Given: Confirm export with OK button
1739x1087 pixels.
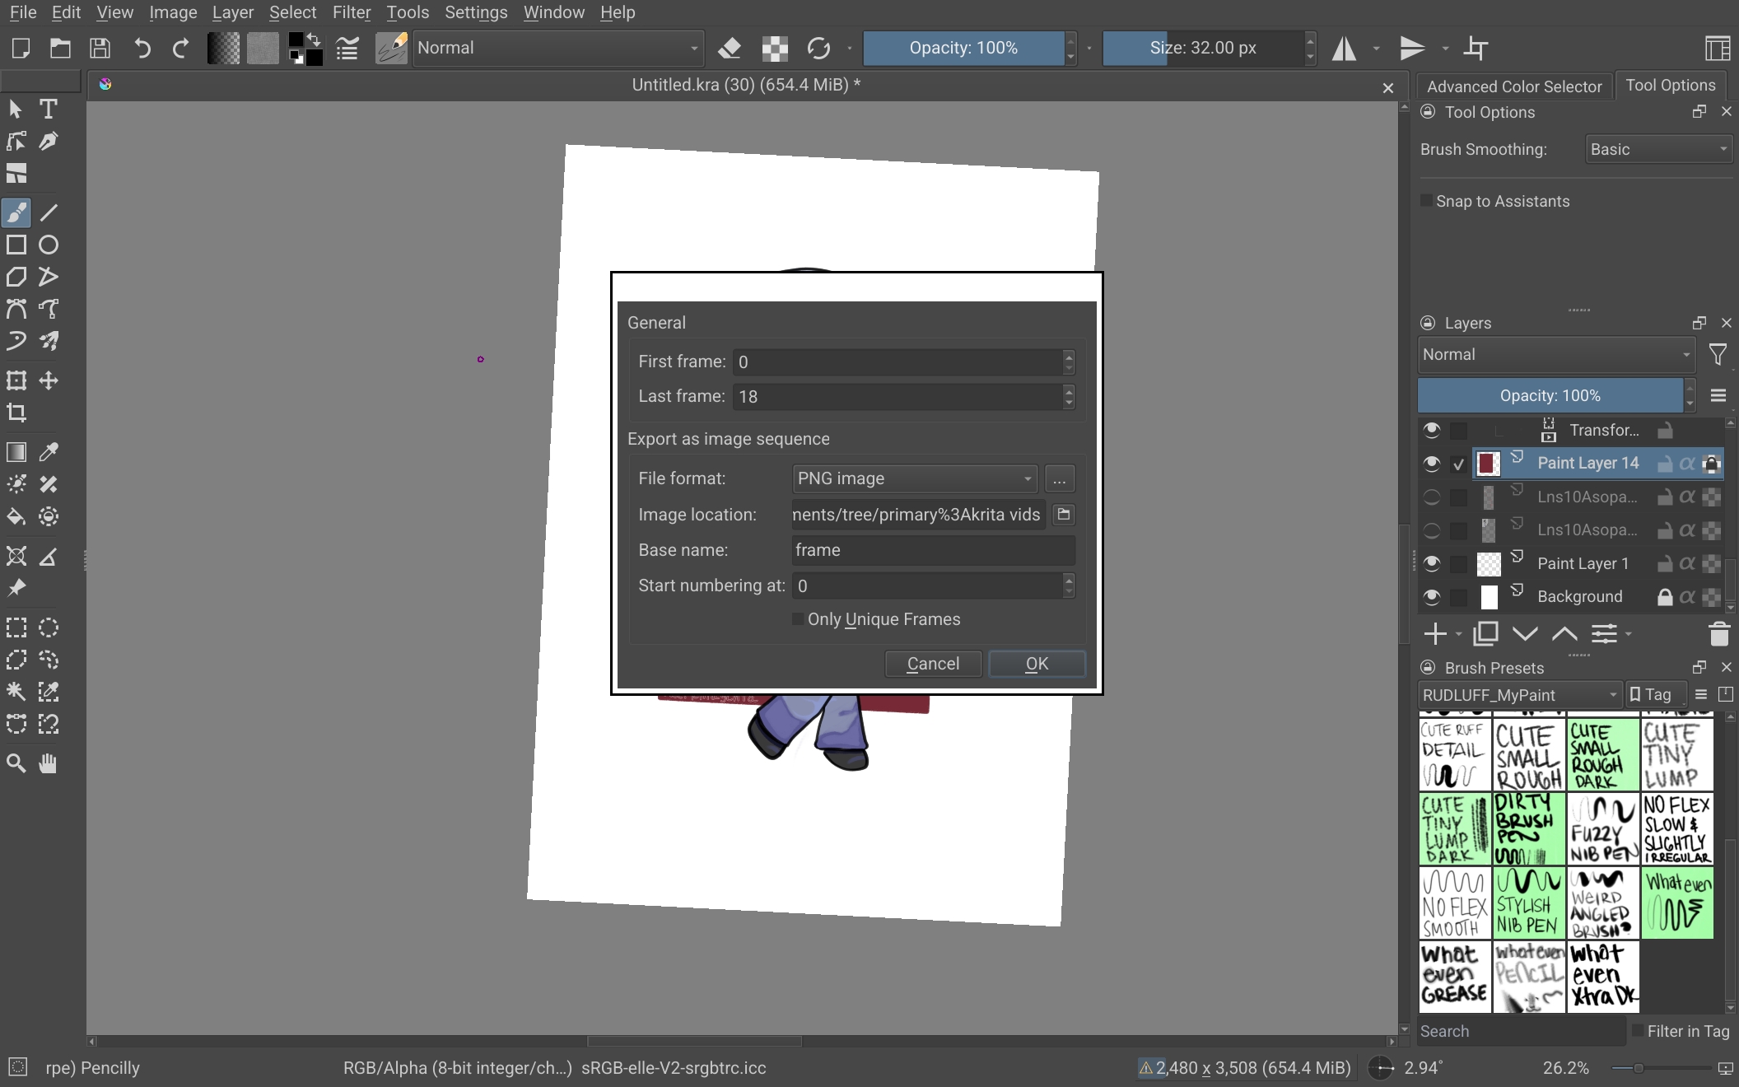Looking at the screenshot, I should pos(1037,664).
